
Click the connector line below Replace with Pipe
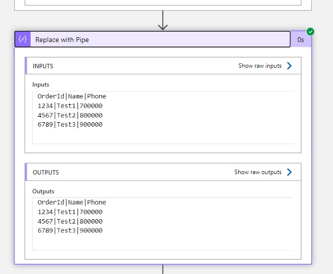coord(163,270)
